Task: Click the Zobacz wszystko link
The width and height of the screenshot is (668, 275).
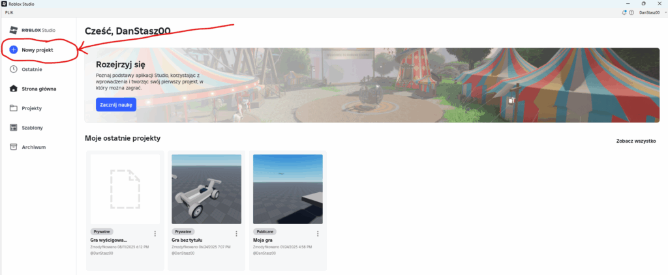Action: click(636, 141)
